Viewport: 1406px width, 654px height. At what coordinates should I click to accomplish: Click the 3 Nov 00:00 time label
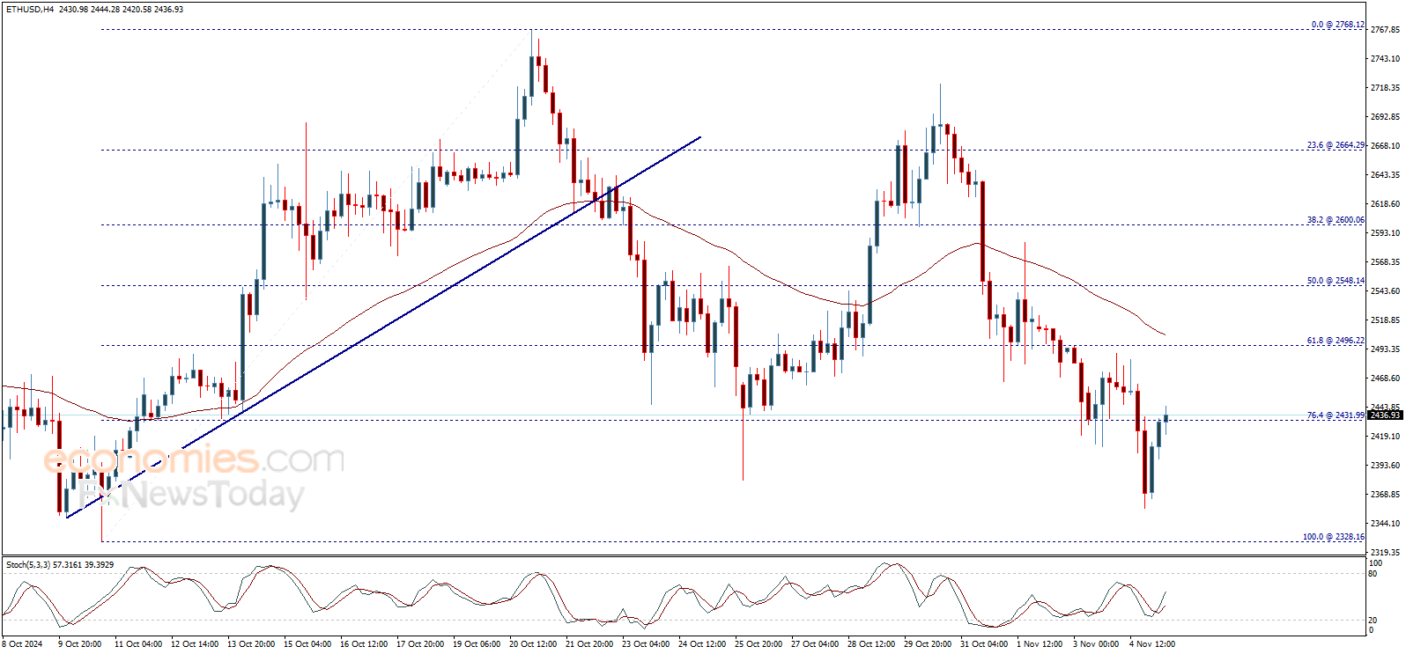[1096, 644]
